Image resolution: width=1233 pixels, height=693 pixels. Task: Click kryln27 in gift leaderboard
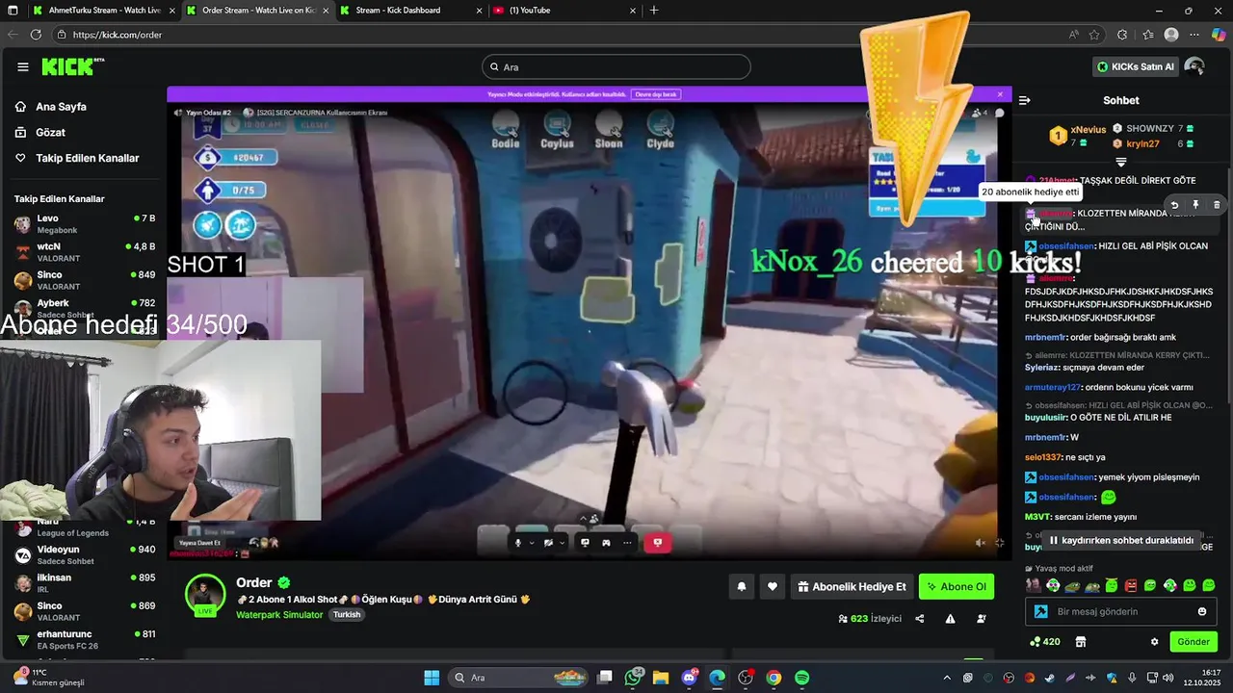pos(1143,143)
